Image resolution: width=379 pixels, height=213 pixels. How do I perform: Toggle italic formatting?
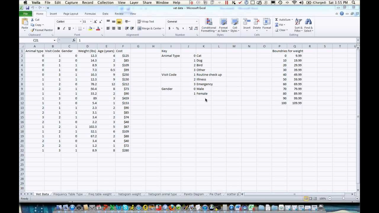point(64,29)
